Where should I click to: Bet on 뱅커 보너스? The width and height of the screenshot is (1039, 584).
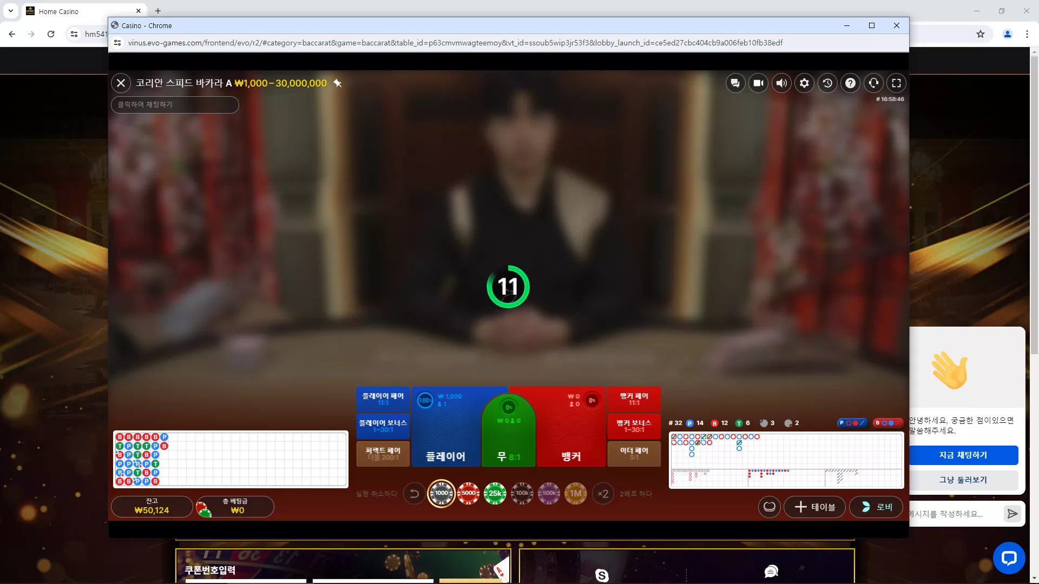click(x=634, y=426)
